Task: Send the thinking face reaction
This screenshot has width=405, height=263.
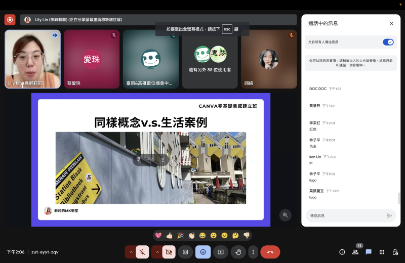Action: tap(235, 235)
